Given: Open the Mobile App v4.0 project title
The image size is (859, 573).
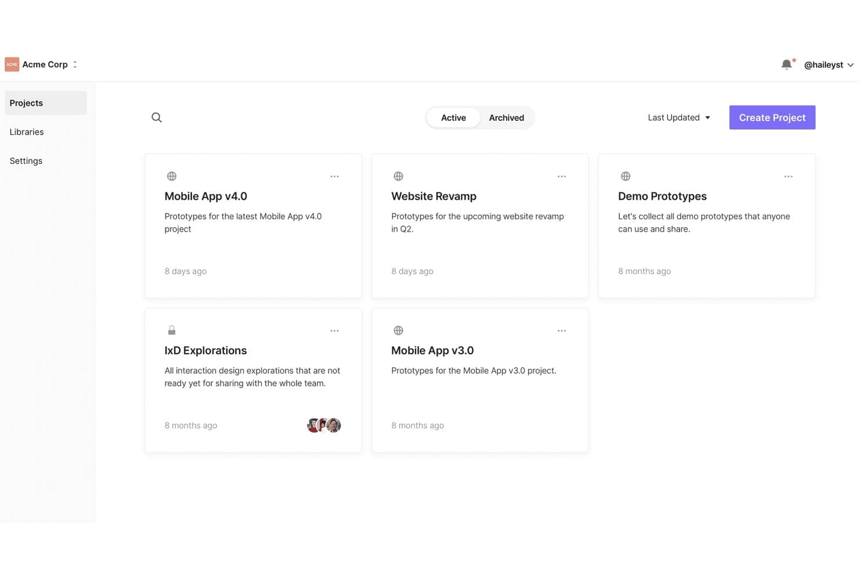Looking at the screenshot, I should 205,196.
